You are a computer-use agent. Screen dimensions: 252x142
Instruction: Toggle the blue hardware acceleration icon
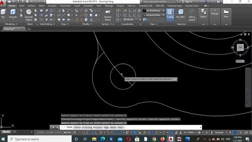[235, 133]
